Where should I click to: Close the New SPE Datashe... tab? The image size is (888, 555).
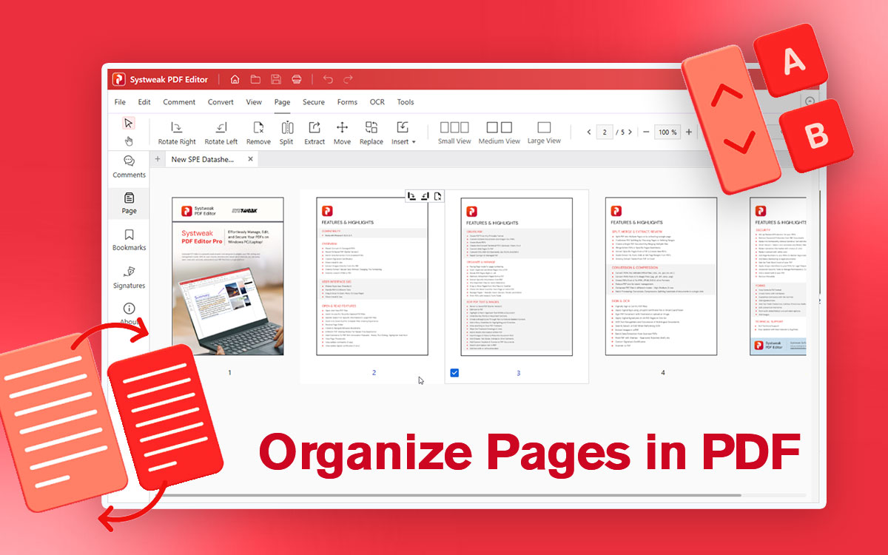pos(250,159)
